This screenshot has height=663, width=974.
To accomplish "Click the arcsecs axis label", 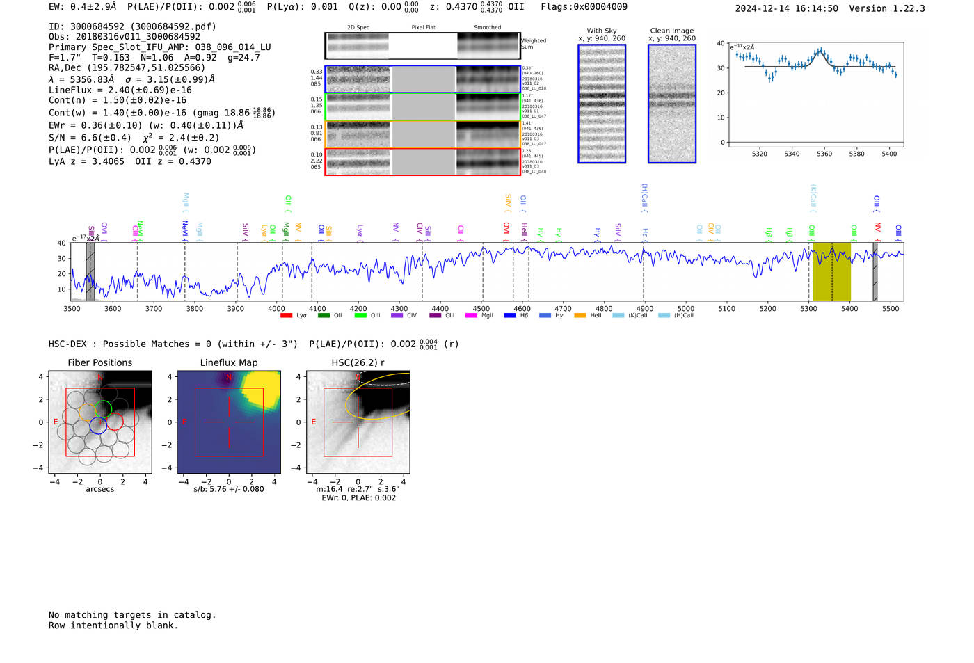I will 100,489.
